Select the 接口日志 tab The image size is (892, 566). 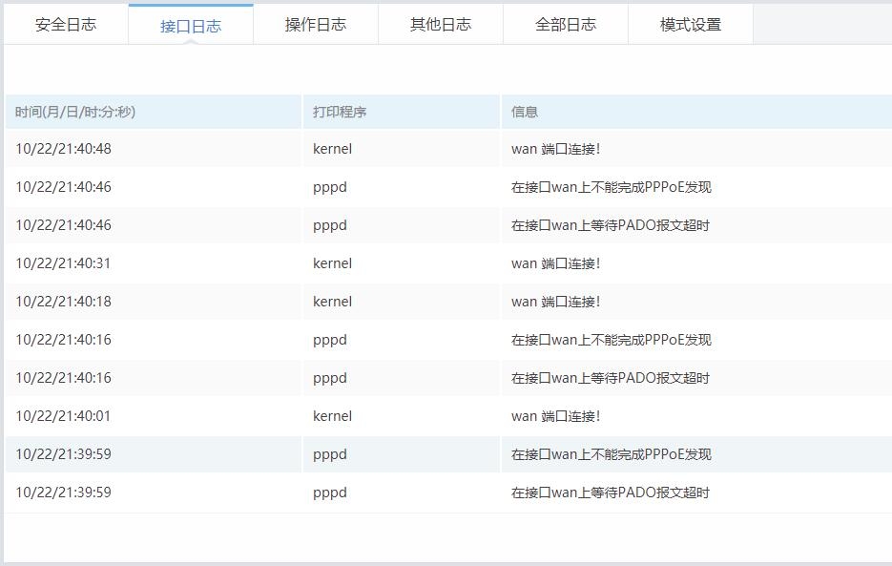point(191,26)
